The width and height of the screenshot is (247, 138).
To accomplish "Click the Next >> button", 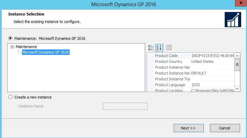I will click(188, 128).
